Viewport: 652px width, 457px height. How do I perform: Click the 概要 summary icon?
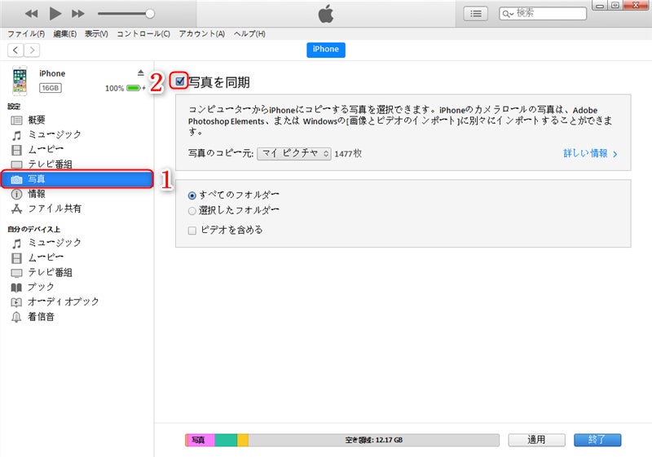[16, 121]
